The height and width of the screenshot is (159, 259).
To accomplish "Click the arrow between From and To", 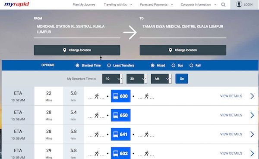I will pos(130,32).
